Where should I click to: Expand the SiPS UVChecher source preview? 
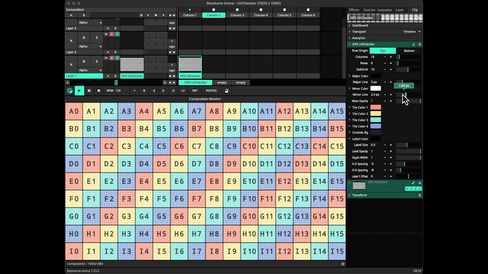pyautogui.click(x=413, y=183)
